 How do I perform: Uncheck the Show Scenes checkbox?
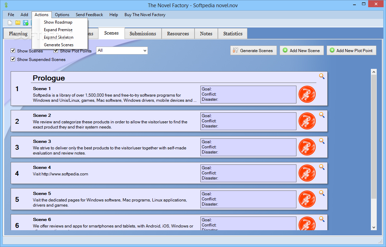click(13, 51)
